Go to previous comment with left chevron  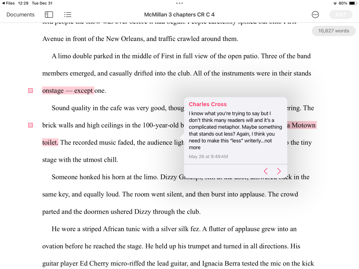pos(266,171)
